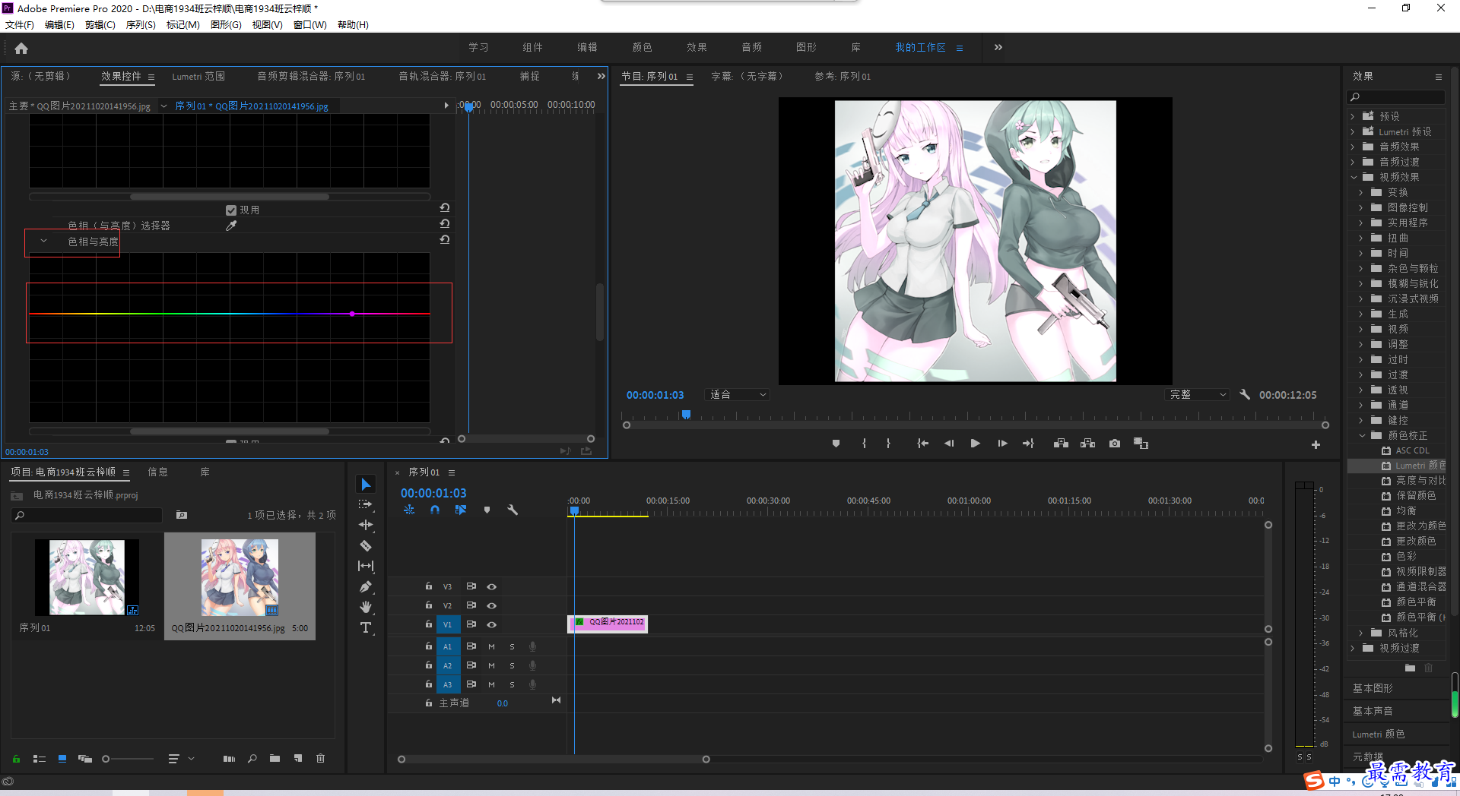This screenshot has width=1460, height=796.
Task: Click the hue curve control point
Action: (352, 314)
